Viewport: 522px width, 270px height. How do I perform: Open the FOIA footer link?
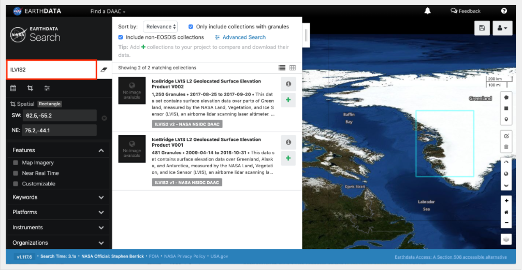154,257
